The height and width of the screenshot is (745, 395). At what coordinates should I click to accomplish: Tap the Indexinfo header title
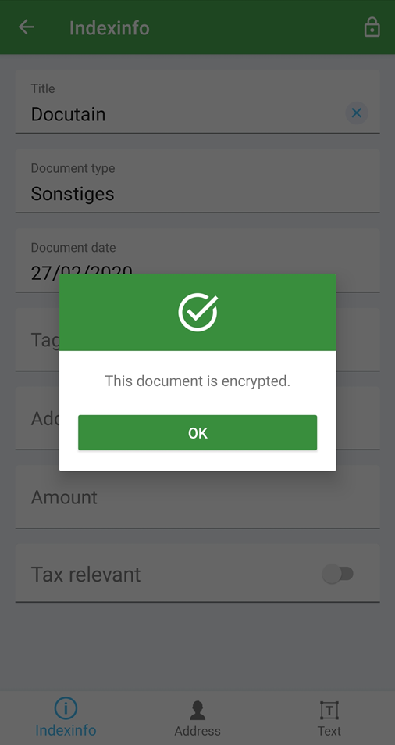tap(109, 28)
